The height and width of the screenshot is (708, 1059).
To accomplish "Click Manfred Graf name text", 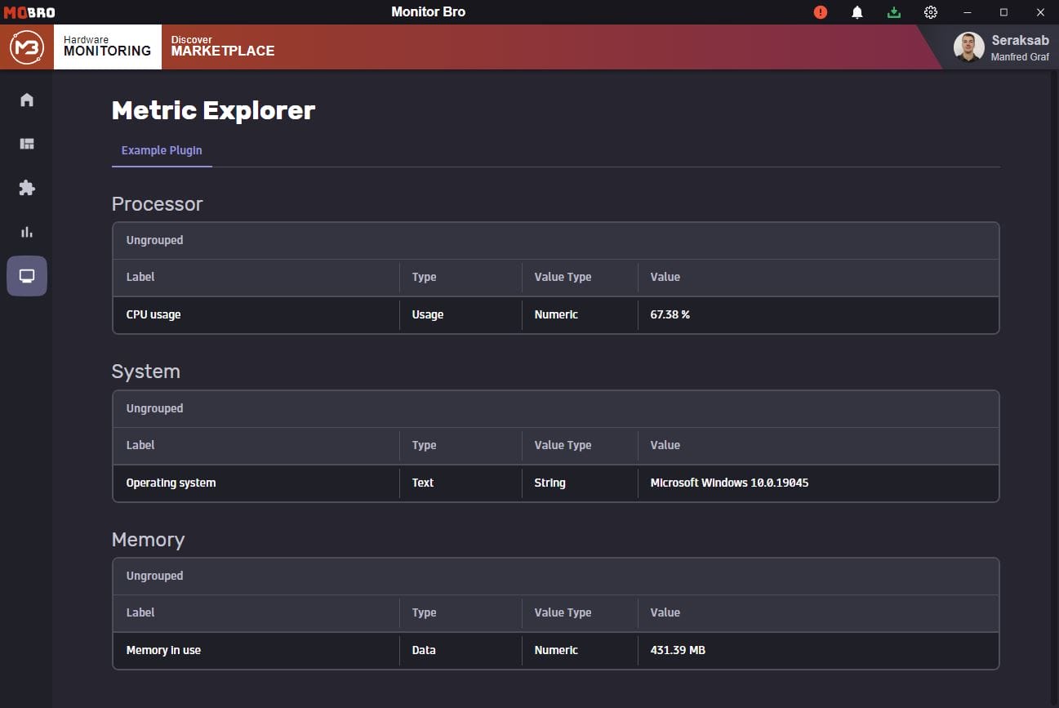I will click(1020, 57).
